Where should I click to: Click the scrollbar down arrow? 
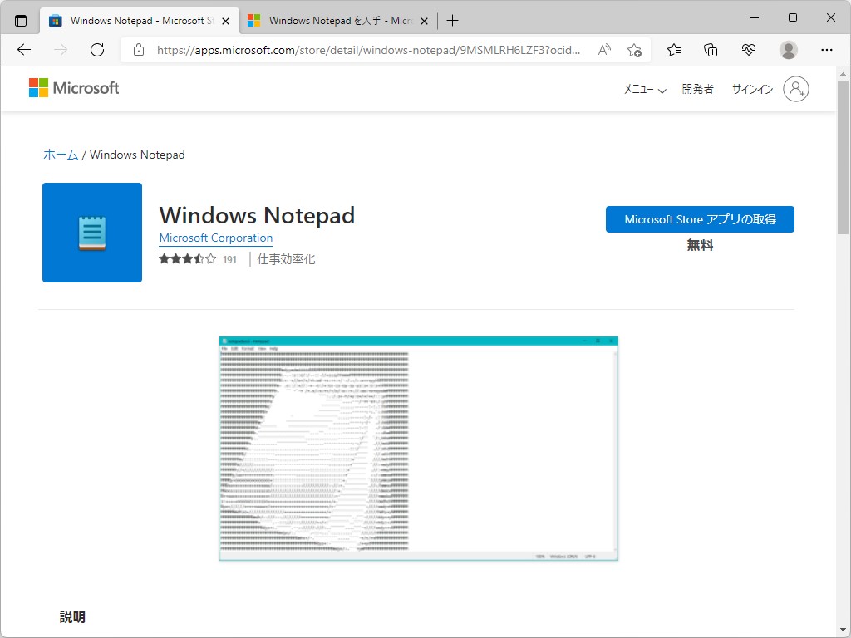coord(843,630)
